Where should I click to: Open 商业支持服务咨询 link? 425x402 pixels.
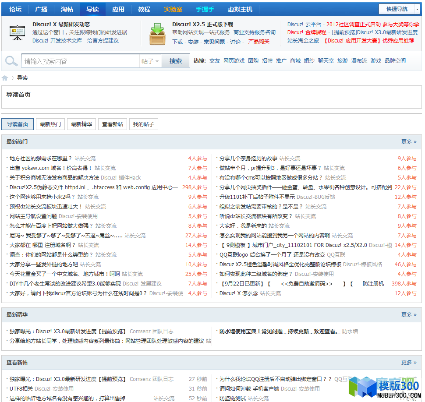pos(255,32)
